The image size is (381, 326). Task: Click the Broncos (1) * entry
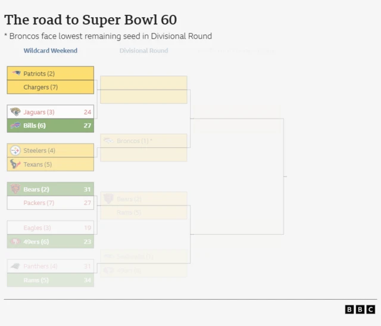click(135, 141)
